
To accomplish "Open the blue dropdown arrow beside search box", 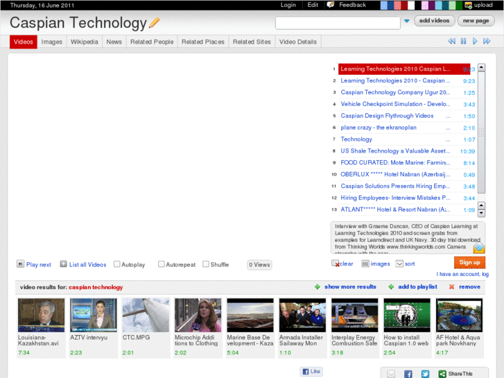I will coord(407,21).
